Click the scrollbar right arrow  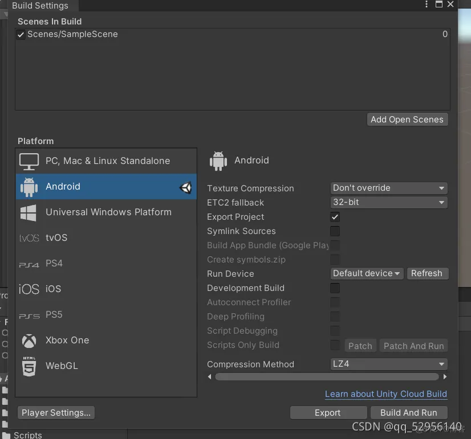coord(445,377)
